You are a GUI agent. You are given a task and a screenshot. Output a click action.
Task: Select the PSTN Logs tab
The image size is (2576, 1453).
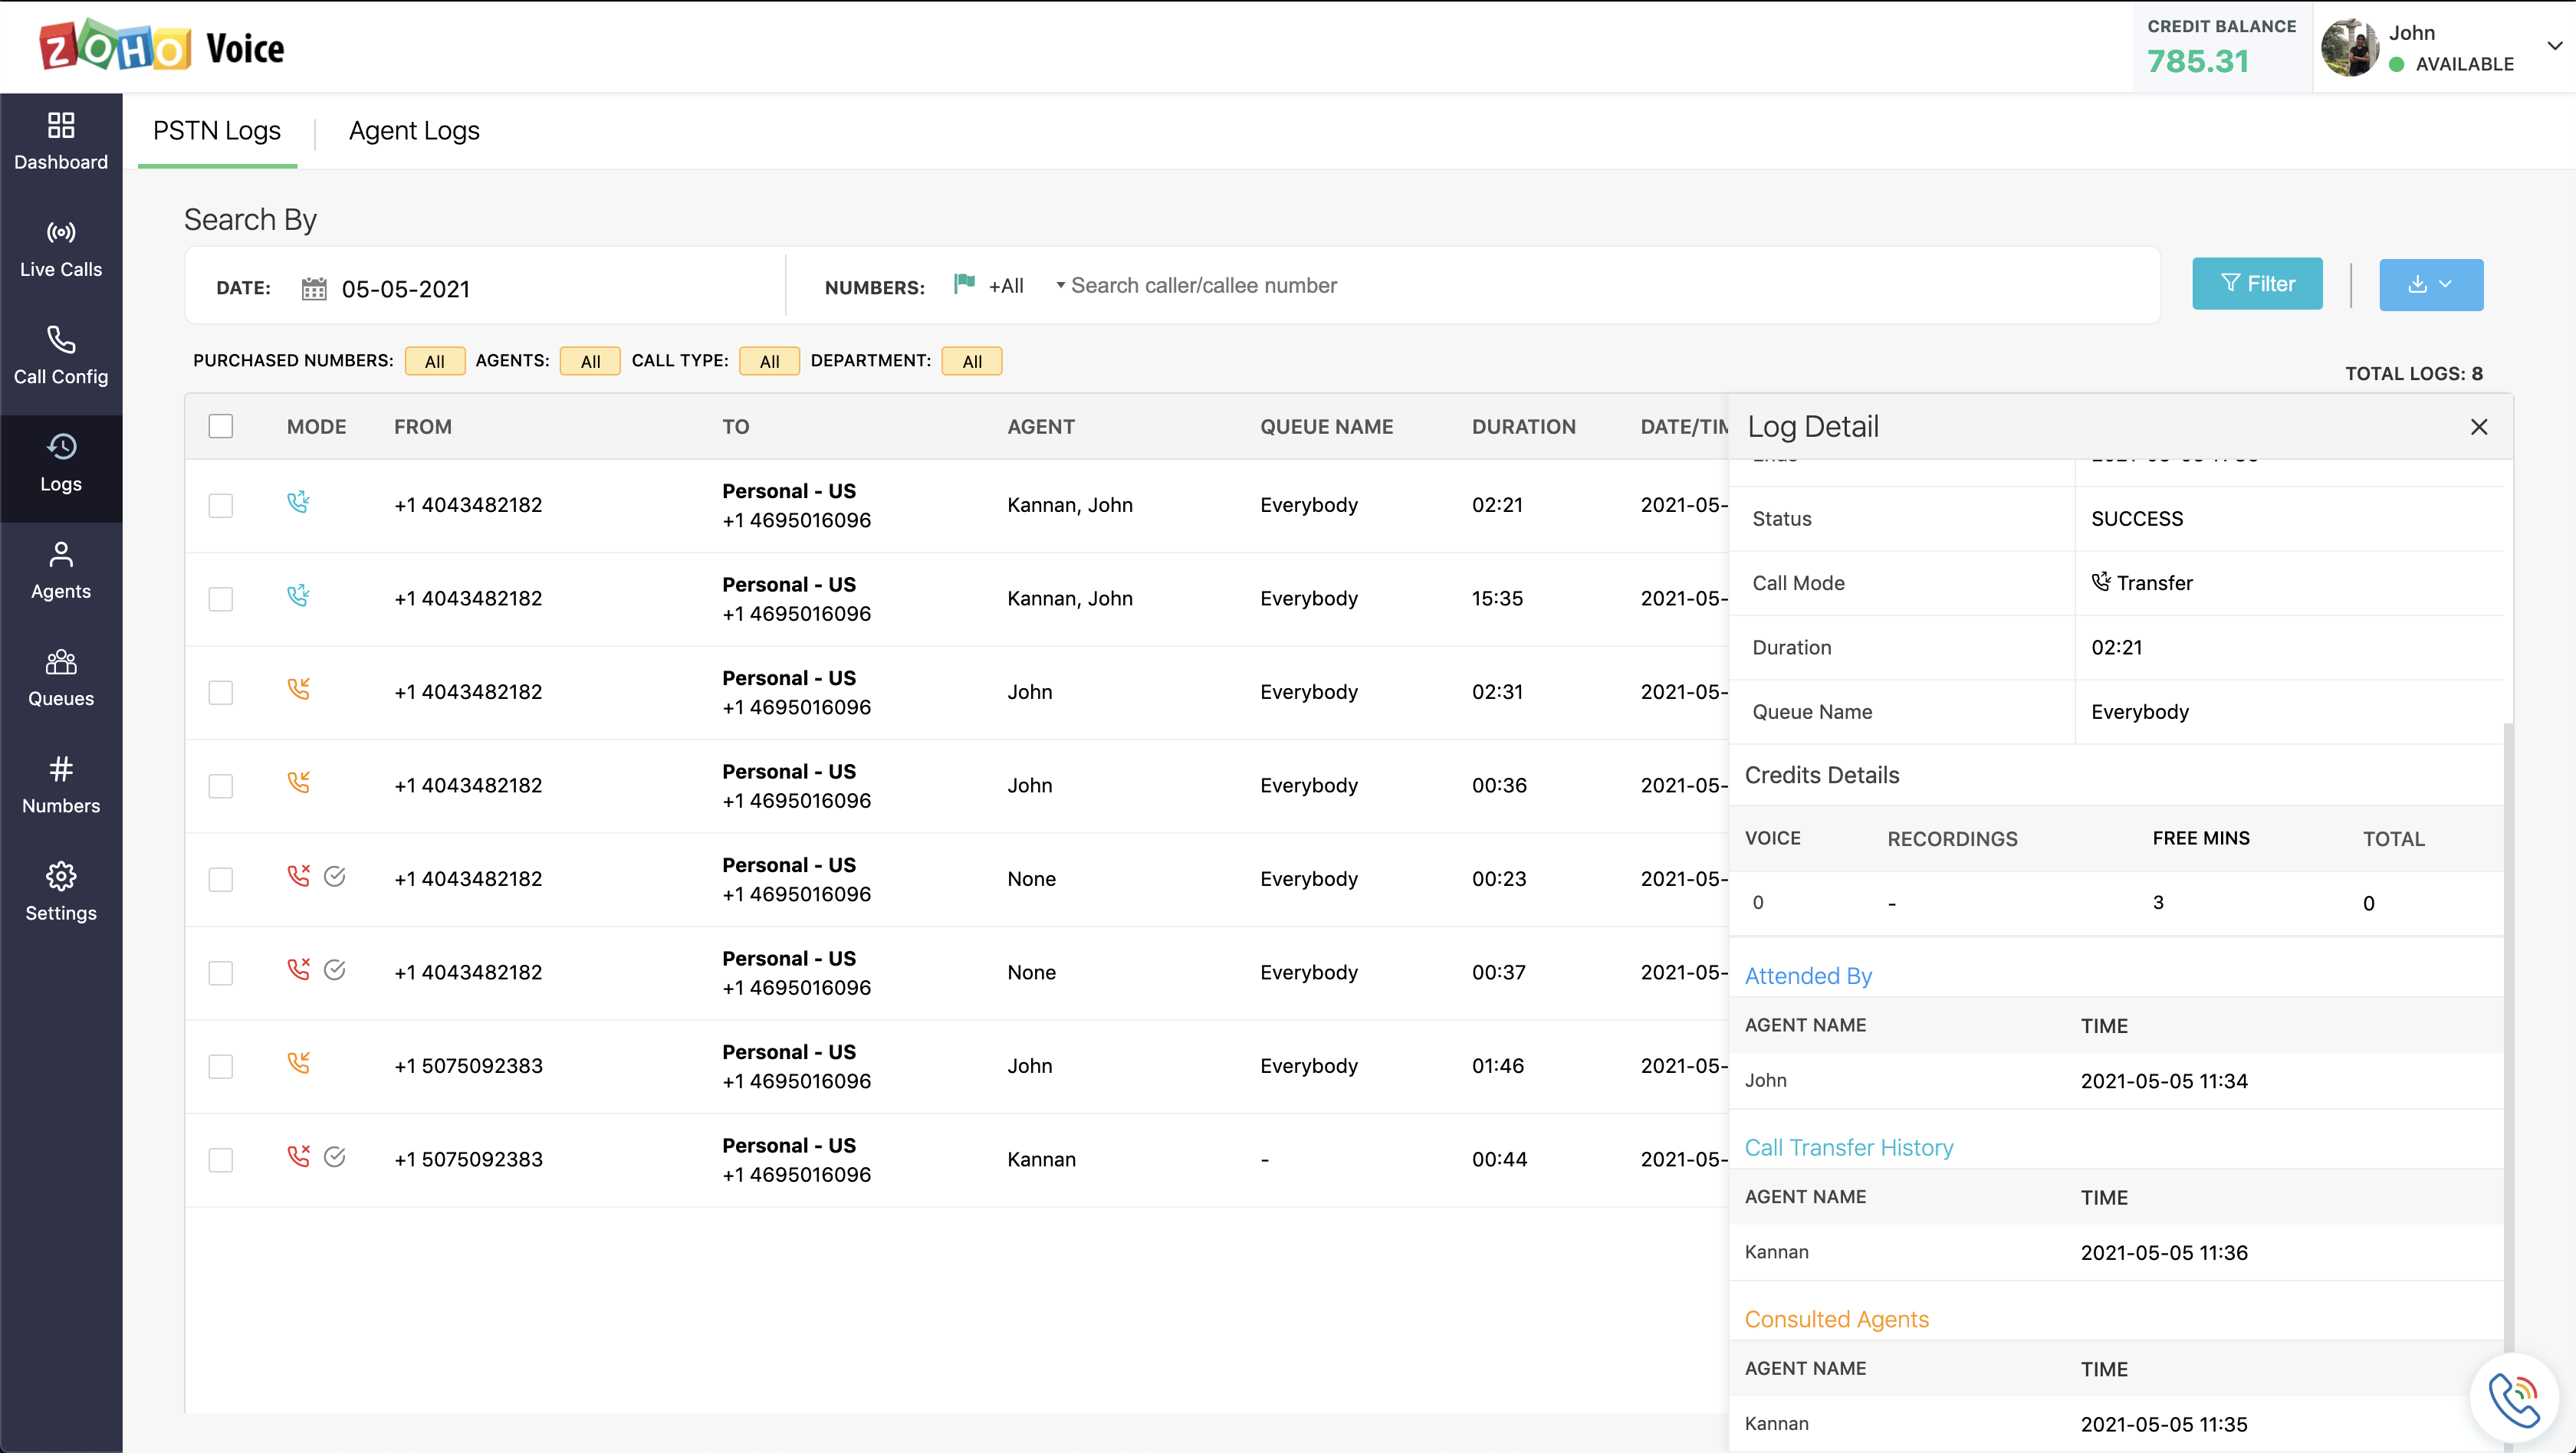pos(217,131)
